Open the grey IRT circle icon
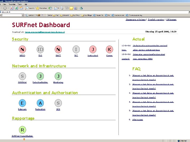Image resolution: width=190 pixels, height=142 pixels. [x=76, y=49]
